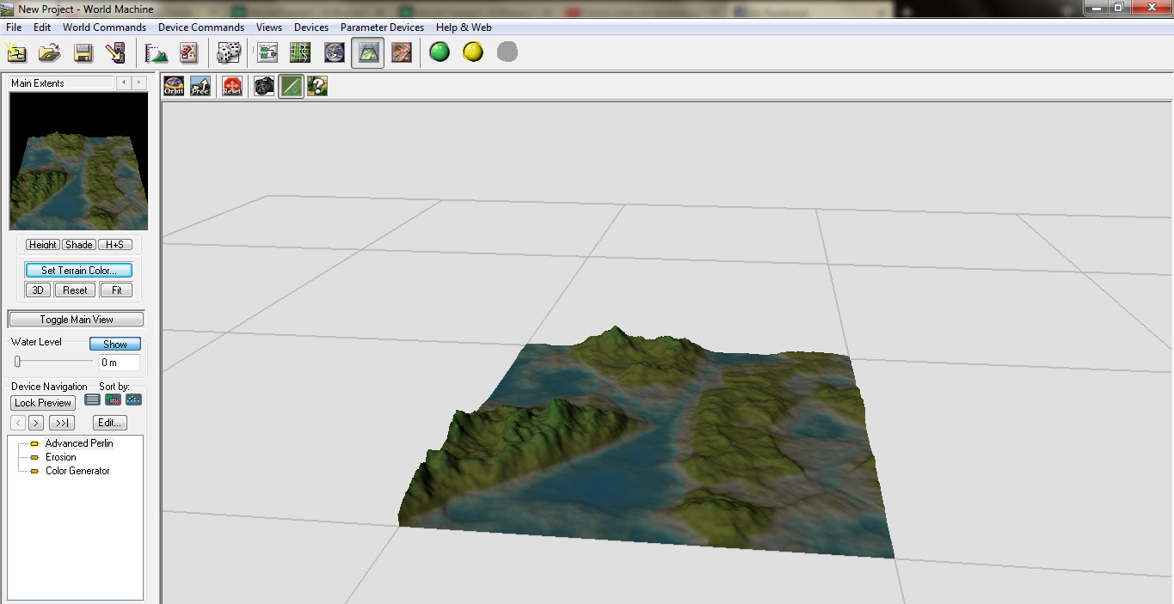Click the camera screenshot icon
The image size is (1174, 604).
click(264, 86)
